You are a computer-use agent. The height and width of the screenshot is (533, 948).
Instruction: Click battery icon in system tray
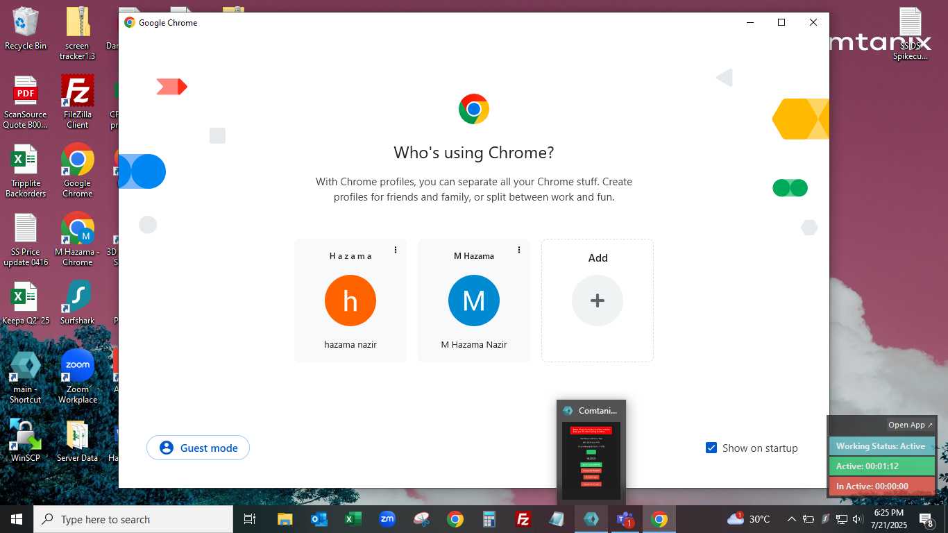(x=809, y=519)
